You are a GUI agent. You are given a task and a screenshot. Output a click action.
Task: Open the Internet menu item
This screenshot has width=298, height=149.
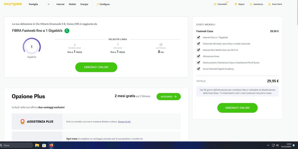click(61, 4)
